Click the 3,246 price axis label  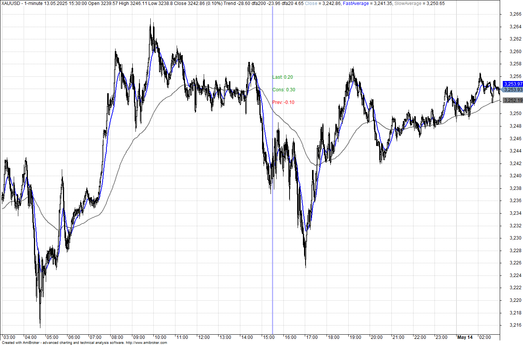pyautogui.click(x=515, y=139)
